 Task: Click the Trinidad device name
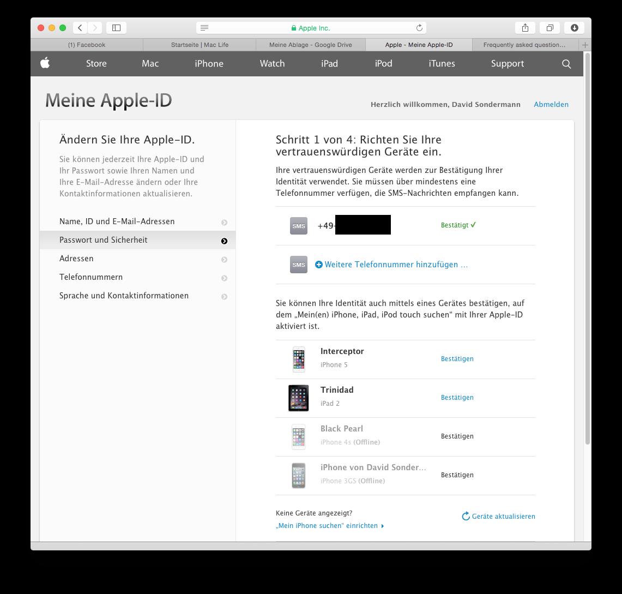[x=337, y=390]
